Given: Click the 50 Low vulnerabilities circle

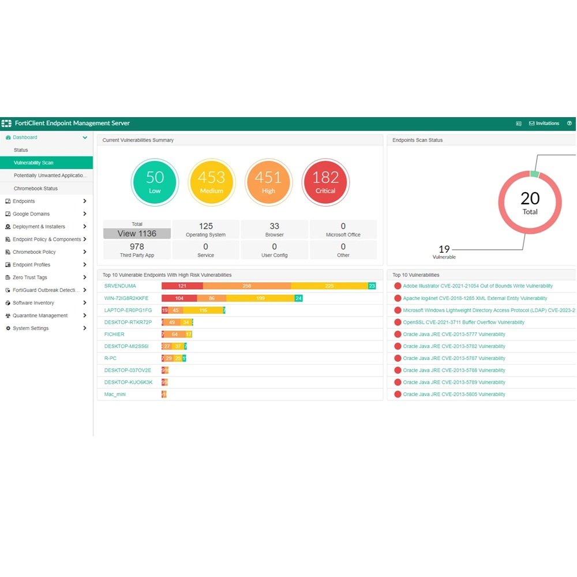Looking at the screenshot, I should tap(155, 182).
